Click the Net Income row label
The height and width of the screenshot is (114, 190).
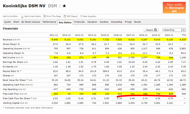point(13,58)
